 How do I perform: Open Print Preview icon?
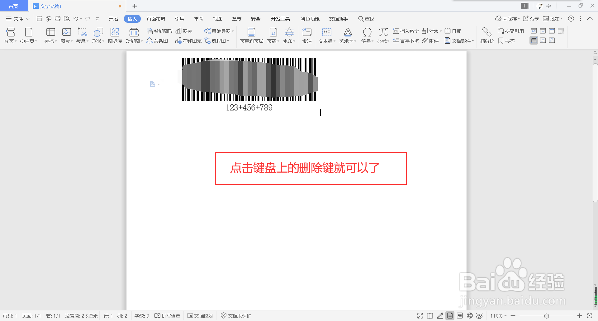[67, 19]
